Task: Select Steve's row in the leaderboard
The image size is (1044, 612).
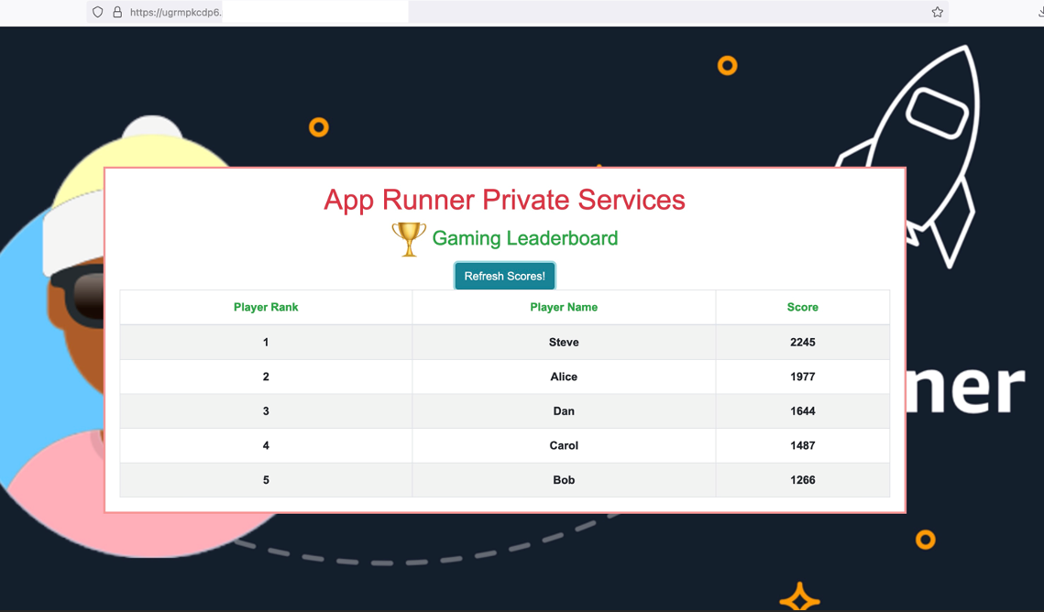Action: pos(564,342)
